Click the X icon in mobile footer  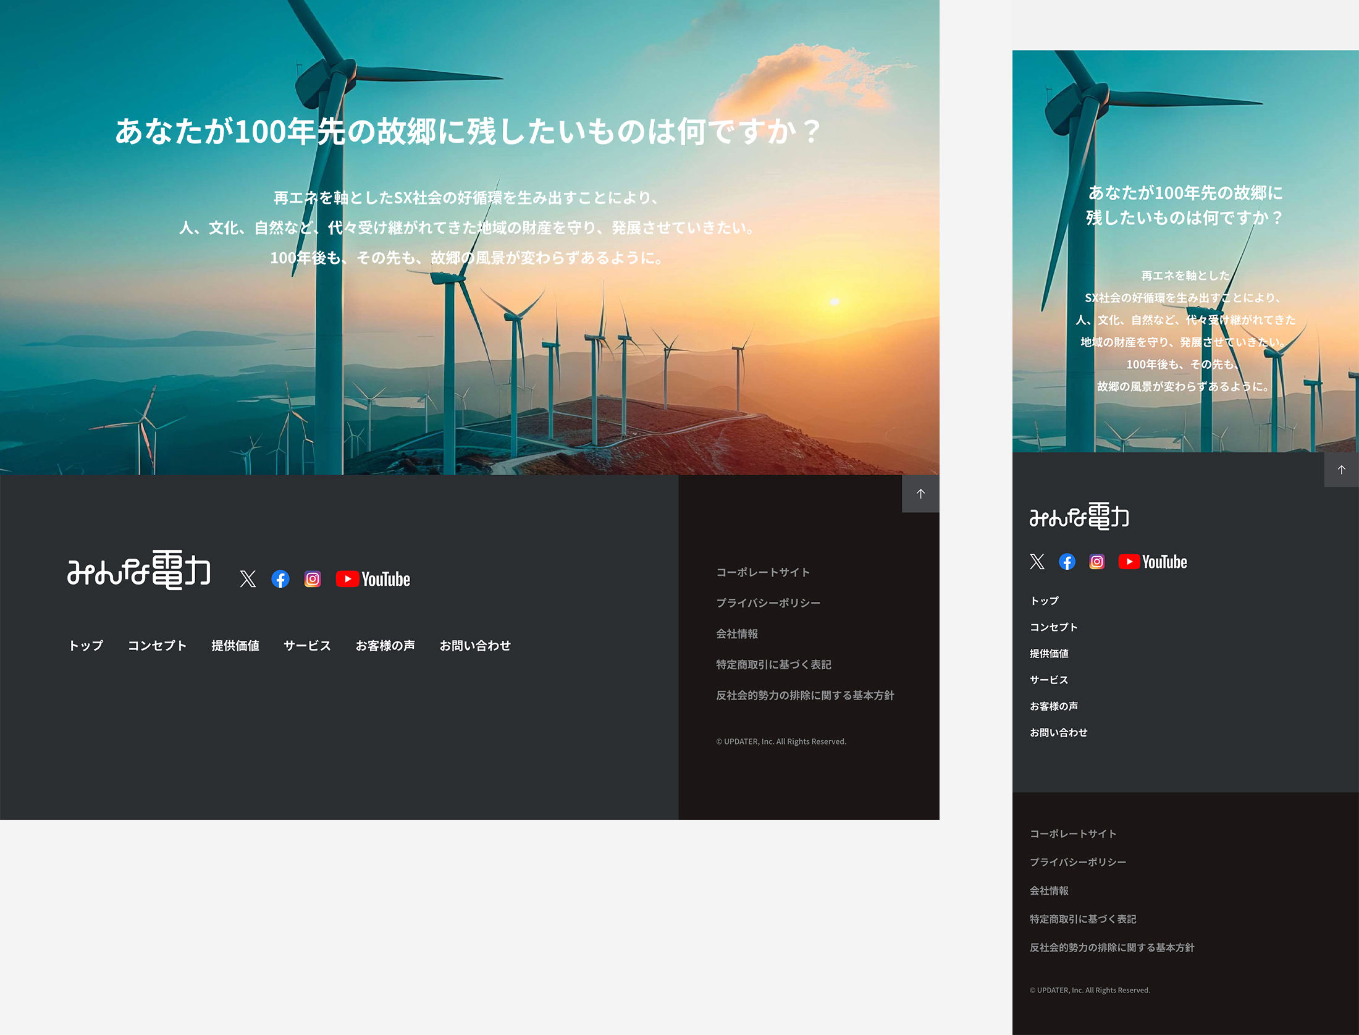1037,562
